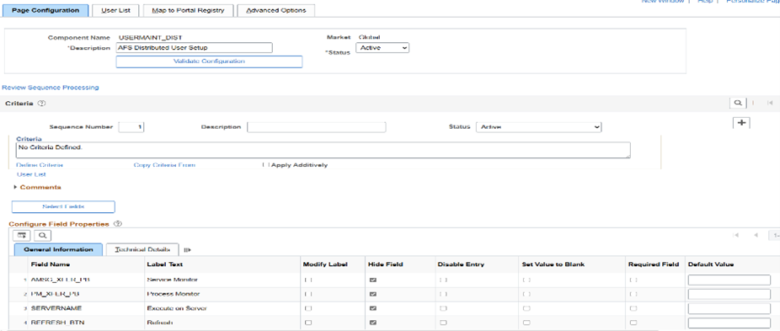Click the grid find magnifier icon
780x331 pixels.
tap(43, 235)
